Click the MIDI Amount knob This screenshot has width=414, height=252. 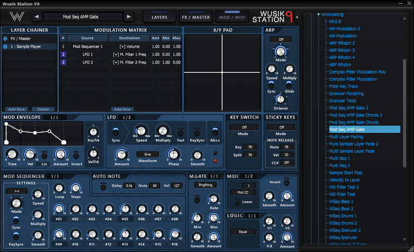(x=287, y=196)
